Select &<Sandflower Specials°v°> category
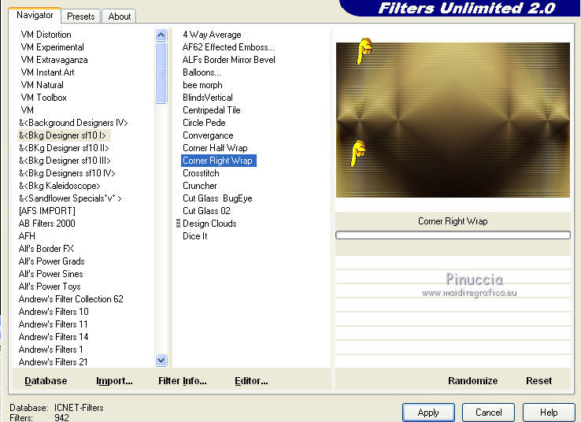This screenshot has height=422, width=581. [70, 198]
